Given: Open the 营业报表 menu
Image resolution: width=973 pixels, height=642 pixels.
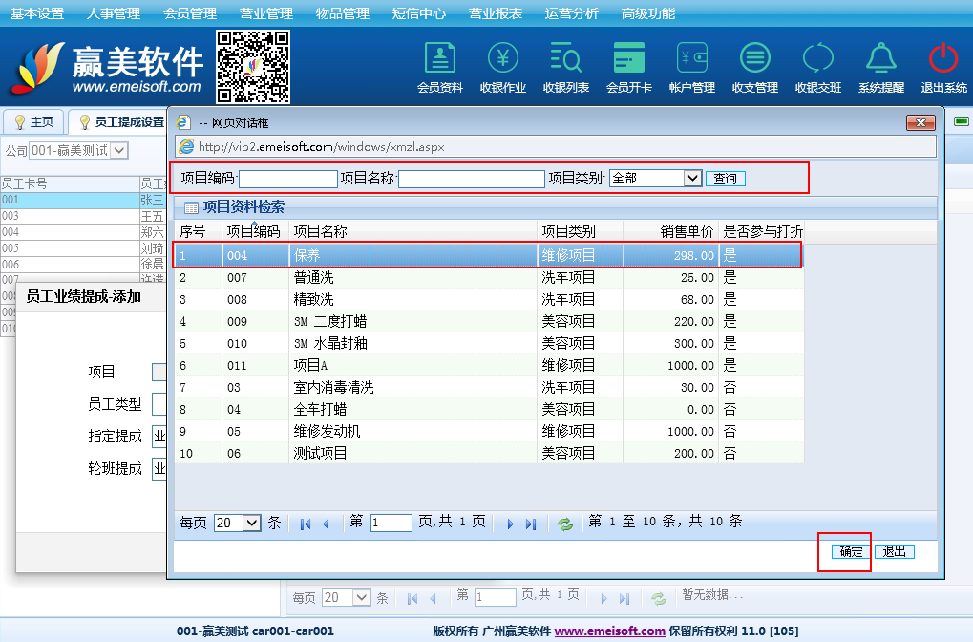Looking at the screenshot, I should point(495,13).
